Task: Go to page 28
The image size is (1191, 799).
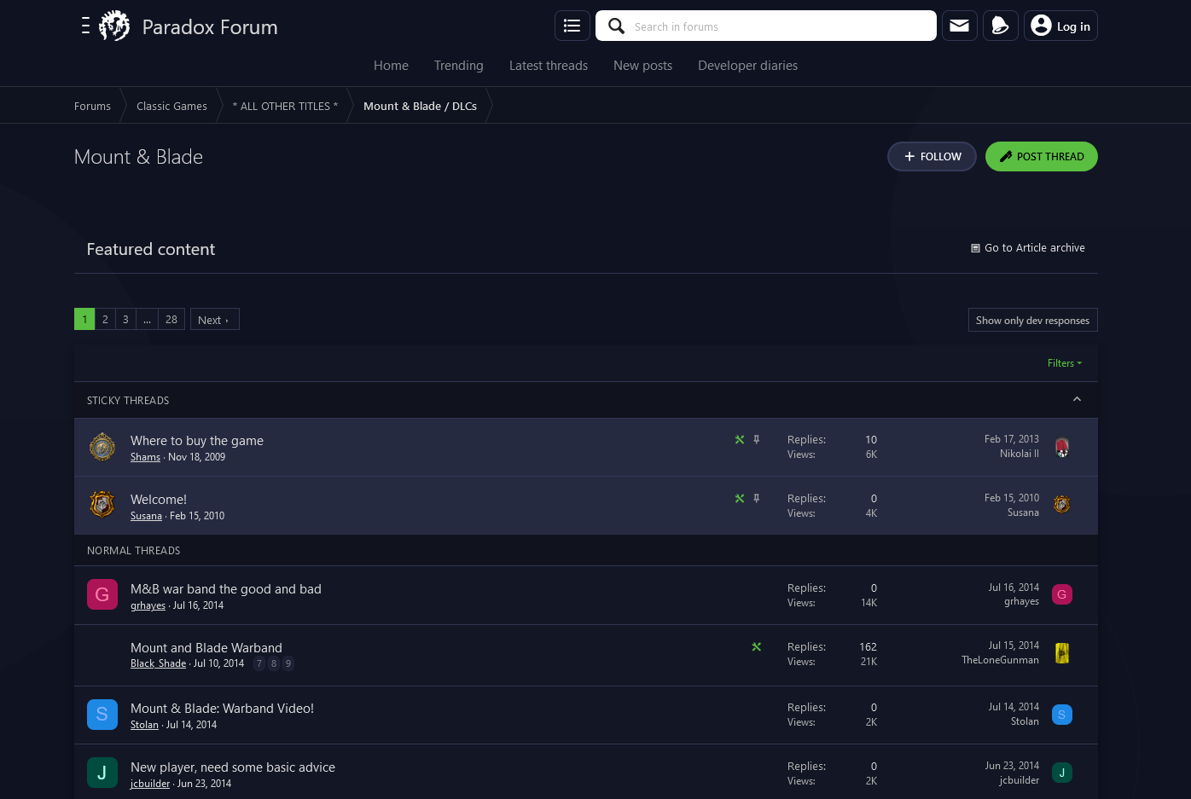Action: coord(171,319)
